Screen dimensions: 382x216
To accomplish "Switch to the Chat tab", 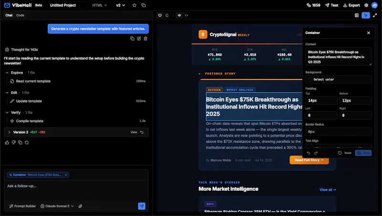I will point(9,15).
